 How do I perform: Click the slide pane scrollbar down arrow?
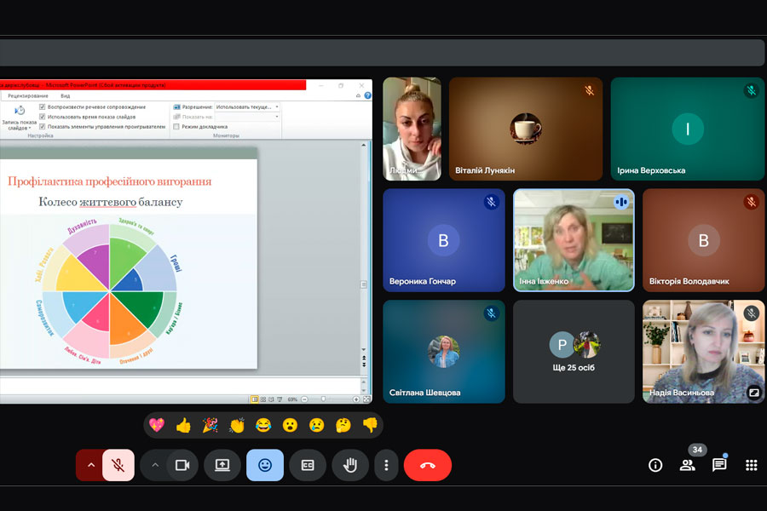(363, 350)
